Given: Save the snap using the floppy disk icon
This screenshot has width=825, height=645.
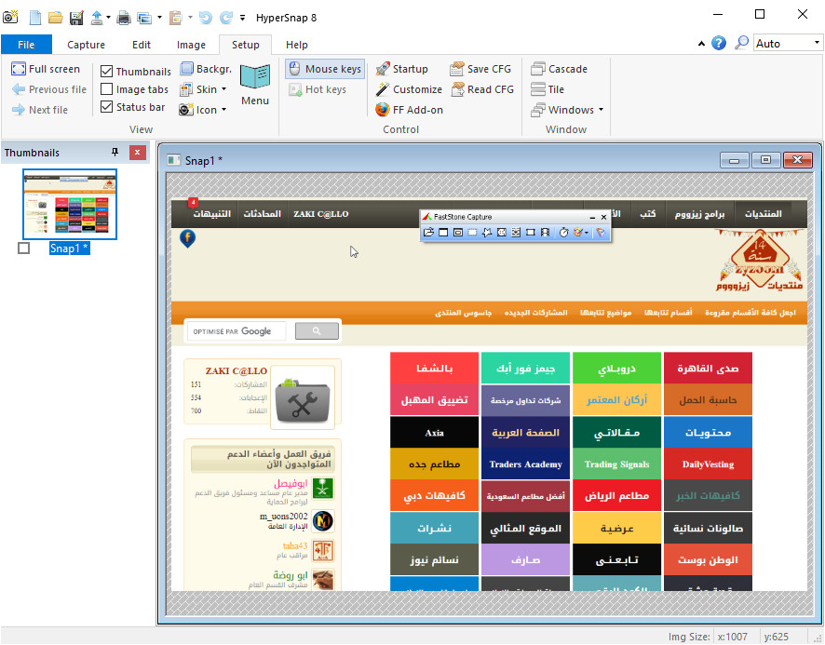Looking at the screenshot, I should pyautogui.click(x=76, y=18).
